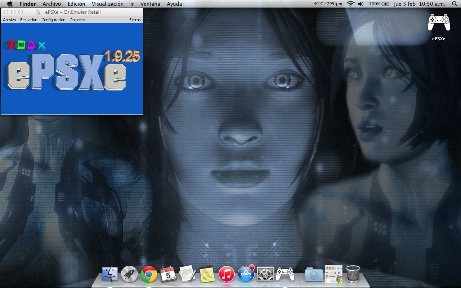Open the Apple menu
This screenshot has height=288, width=461.
pyautogui.click(x=10, y=4)
